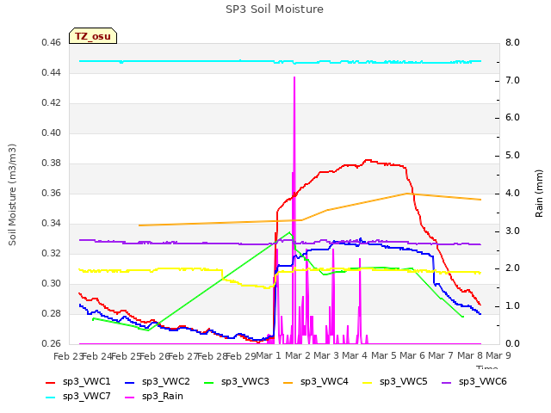This screenshot has width=551, height=413.
Task: Select the sp3_Rain legend label
Action: tap(163, 396)
